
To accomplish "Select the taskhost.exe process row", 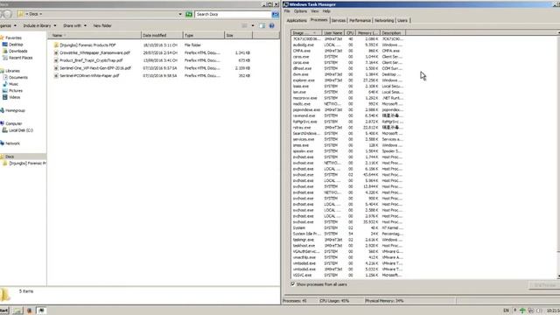I will pos(348,246).
